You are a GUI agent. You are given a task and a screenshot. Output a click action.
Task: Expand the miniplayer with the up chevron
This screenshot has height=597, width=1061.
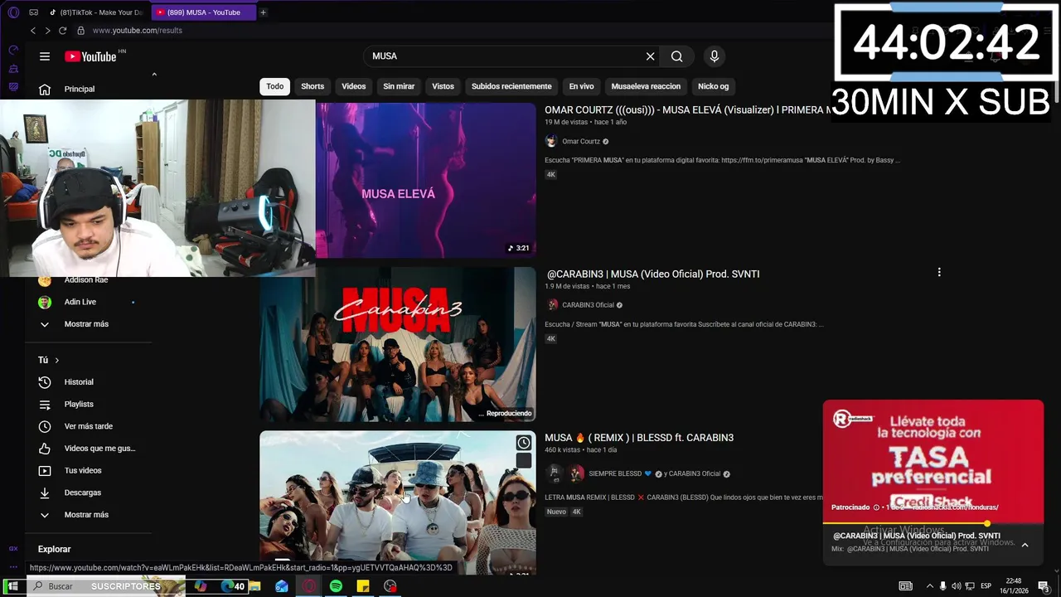(1025, 545)
